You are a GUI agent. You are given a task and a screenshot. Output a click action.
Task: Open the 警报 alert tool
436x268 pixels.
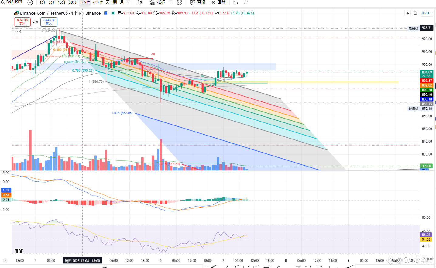tap(197, 2)
